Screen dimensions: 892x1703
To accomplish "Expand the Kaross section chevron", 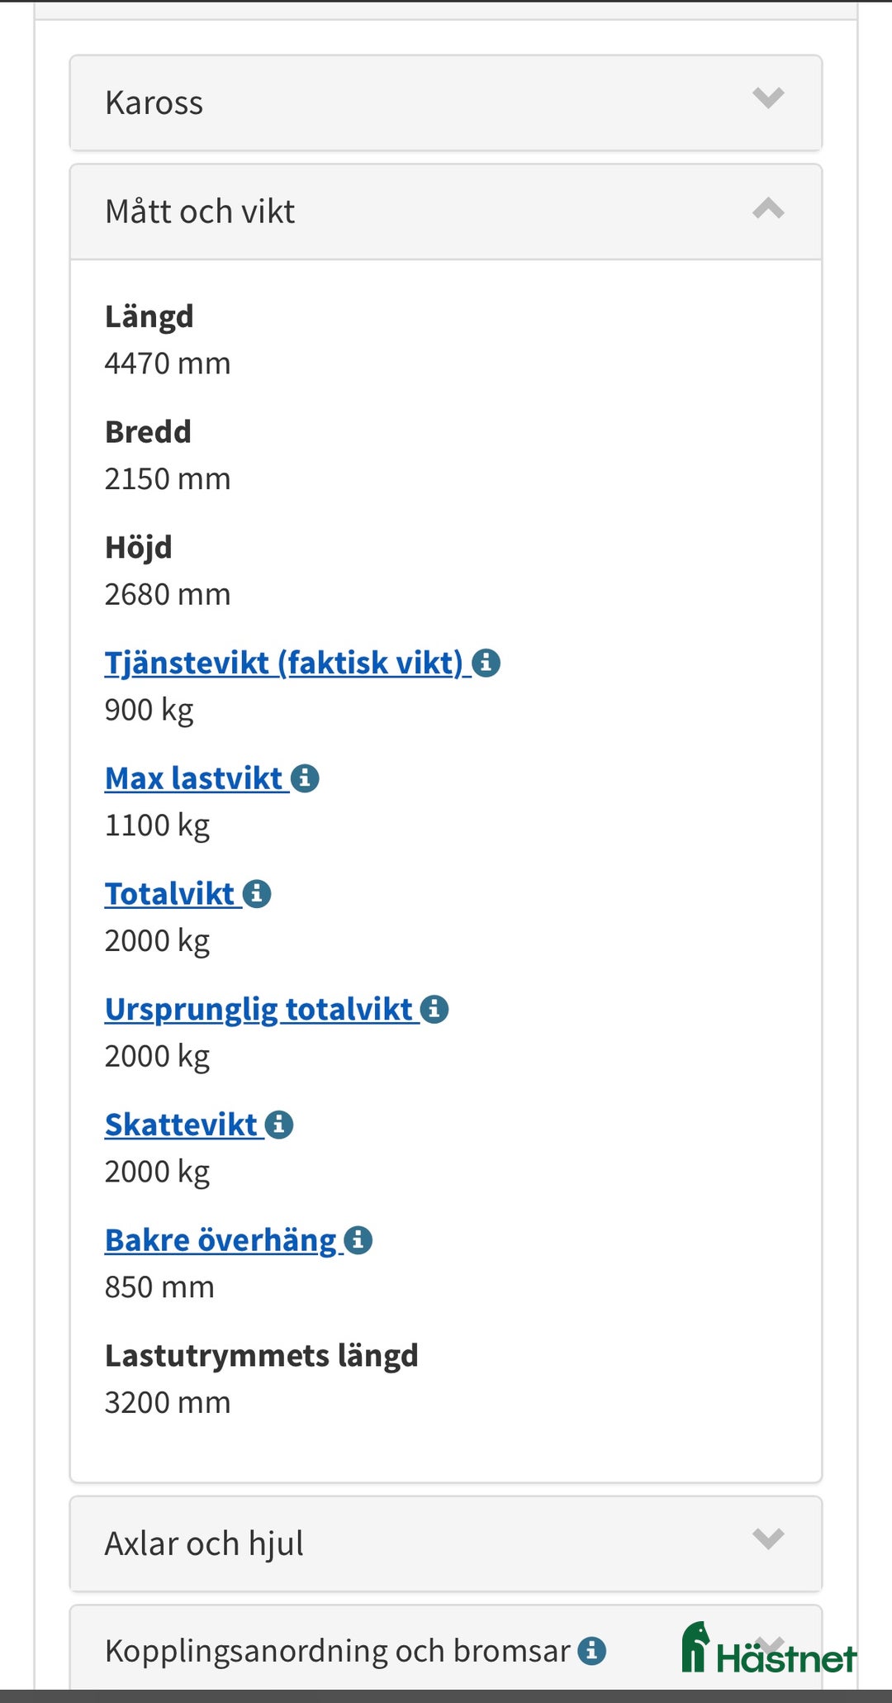I will [x=768, y=98].
